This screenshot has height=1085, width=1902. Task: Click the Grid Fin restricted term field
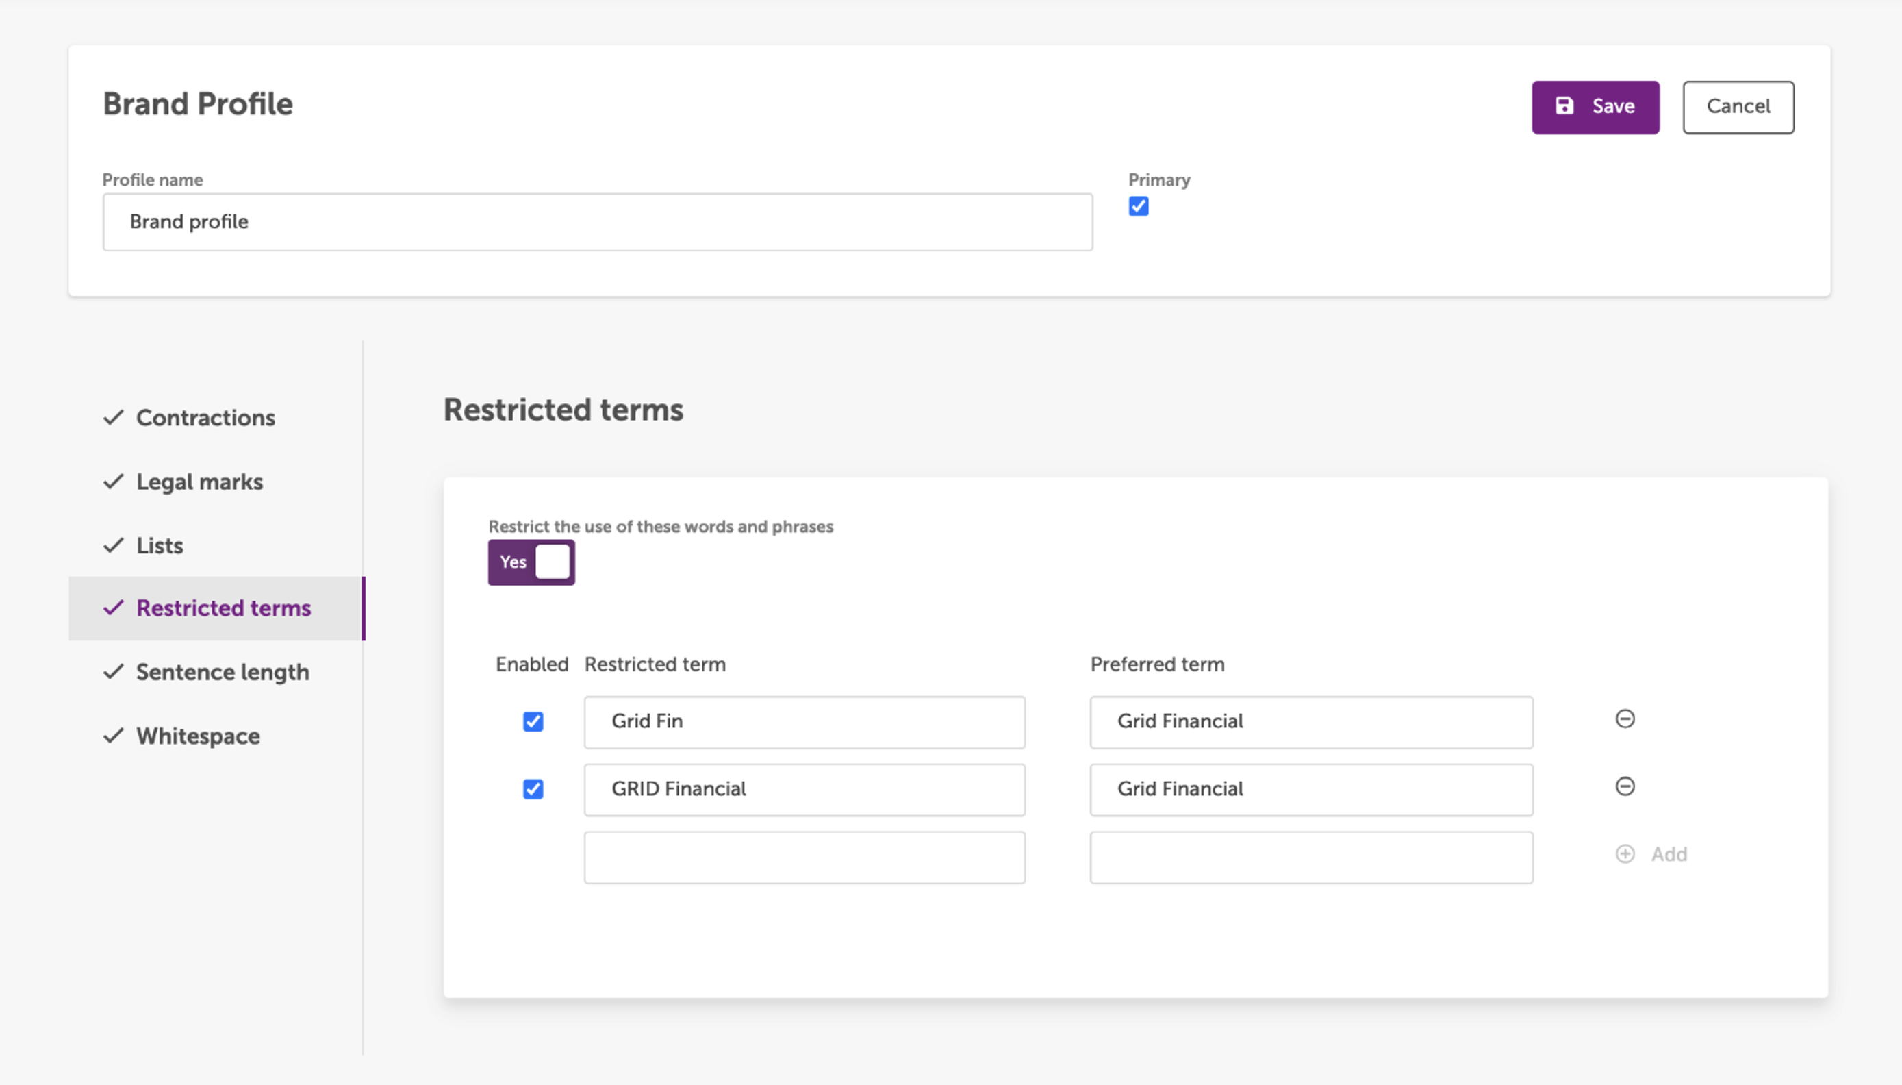click(x=804, y=722)
